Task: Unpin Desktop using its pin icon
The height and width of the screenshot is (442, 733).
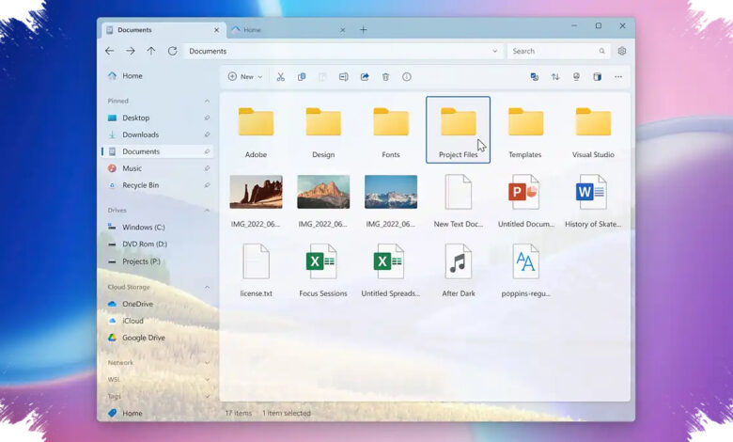Action: pos(207,118)
